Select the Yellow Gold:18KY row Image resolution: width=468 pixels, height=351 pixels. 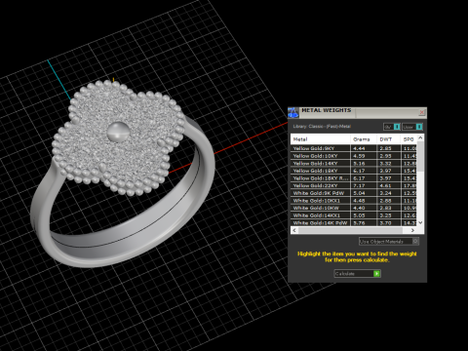(x=354, y=171)
